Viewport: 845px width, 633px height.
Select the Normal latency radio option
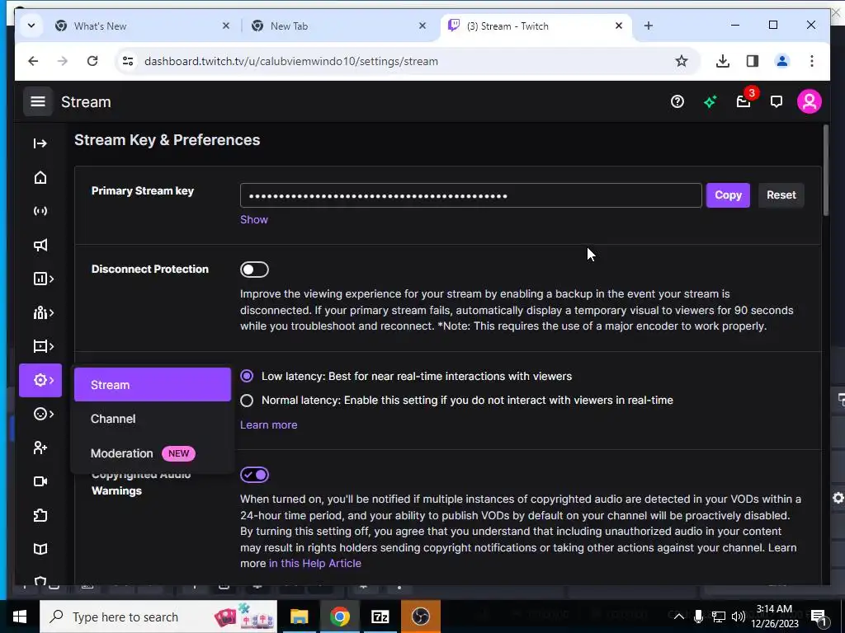tap(247, 401)
